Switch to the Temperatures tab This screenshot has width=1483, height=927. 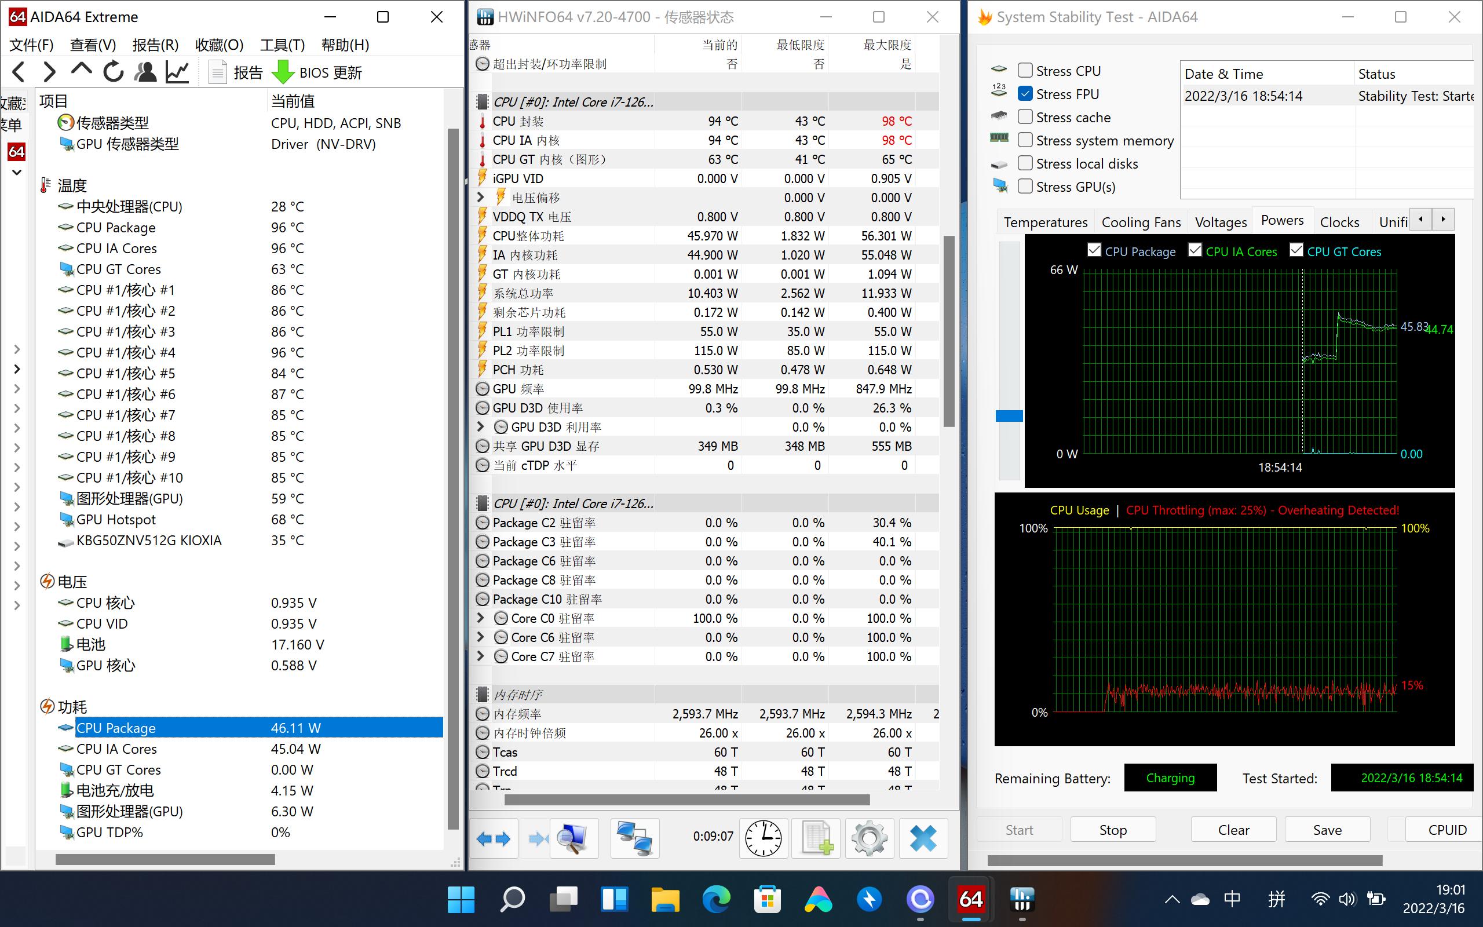[1045, 221]
